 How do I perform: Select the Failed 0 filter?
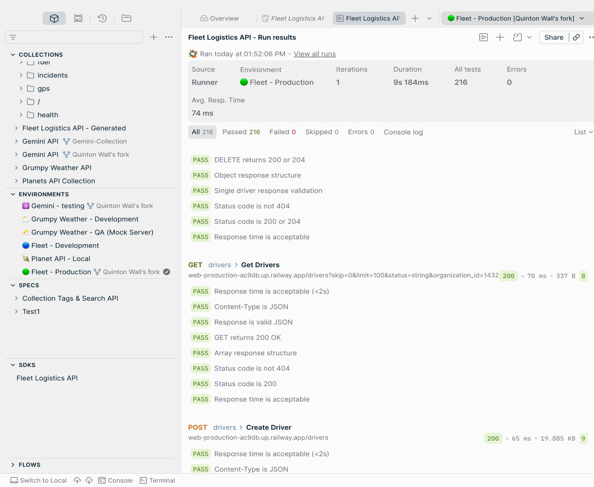pyautogui.click(x=283, y=132)
